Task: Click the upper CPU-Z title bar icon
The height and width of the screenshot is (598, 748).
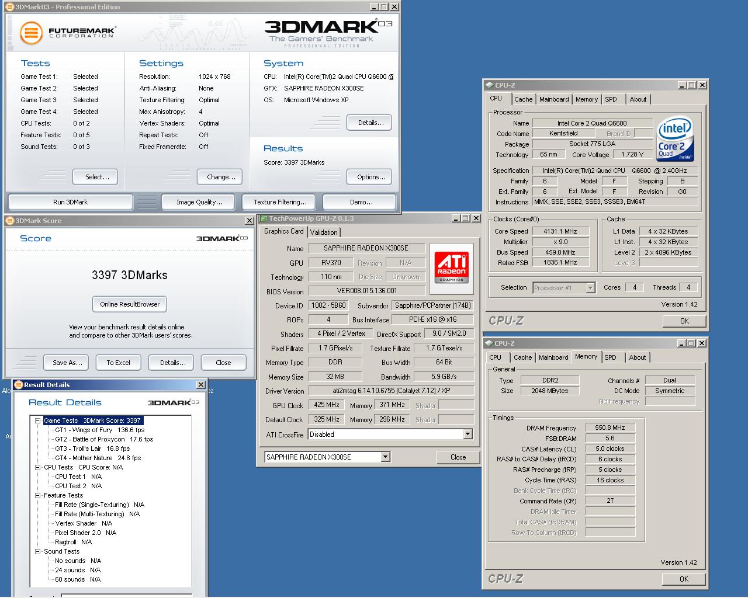Action: (490, 85)
